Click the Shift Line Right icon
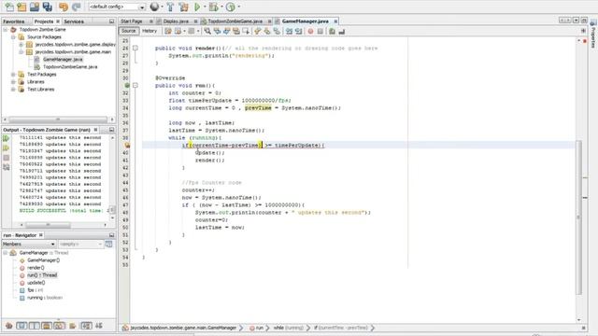The height and width of the screenshot is (336, 598). 298,31
